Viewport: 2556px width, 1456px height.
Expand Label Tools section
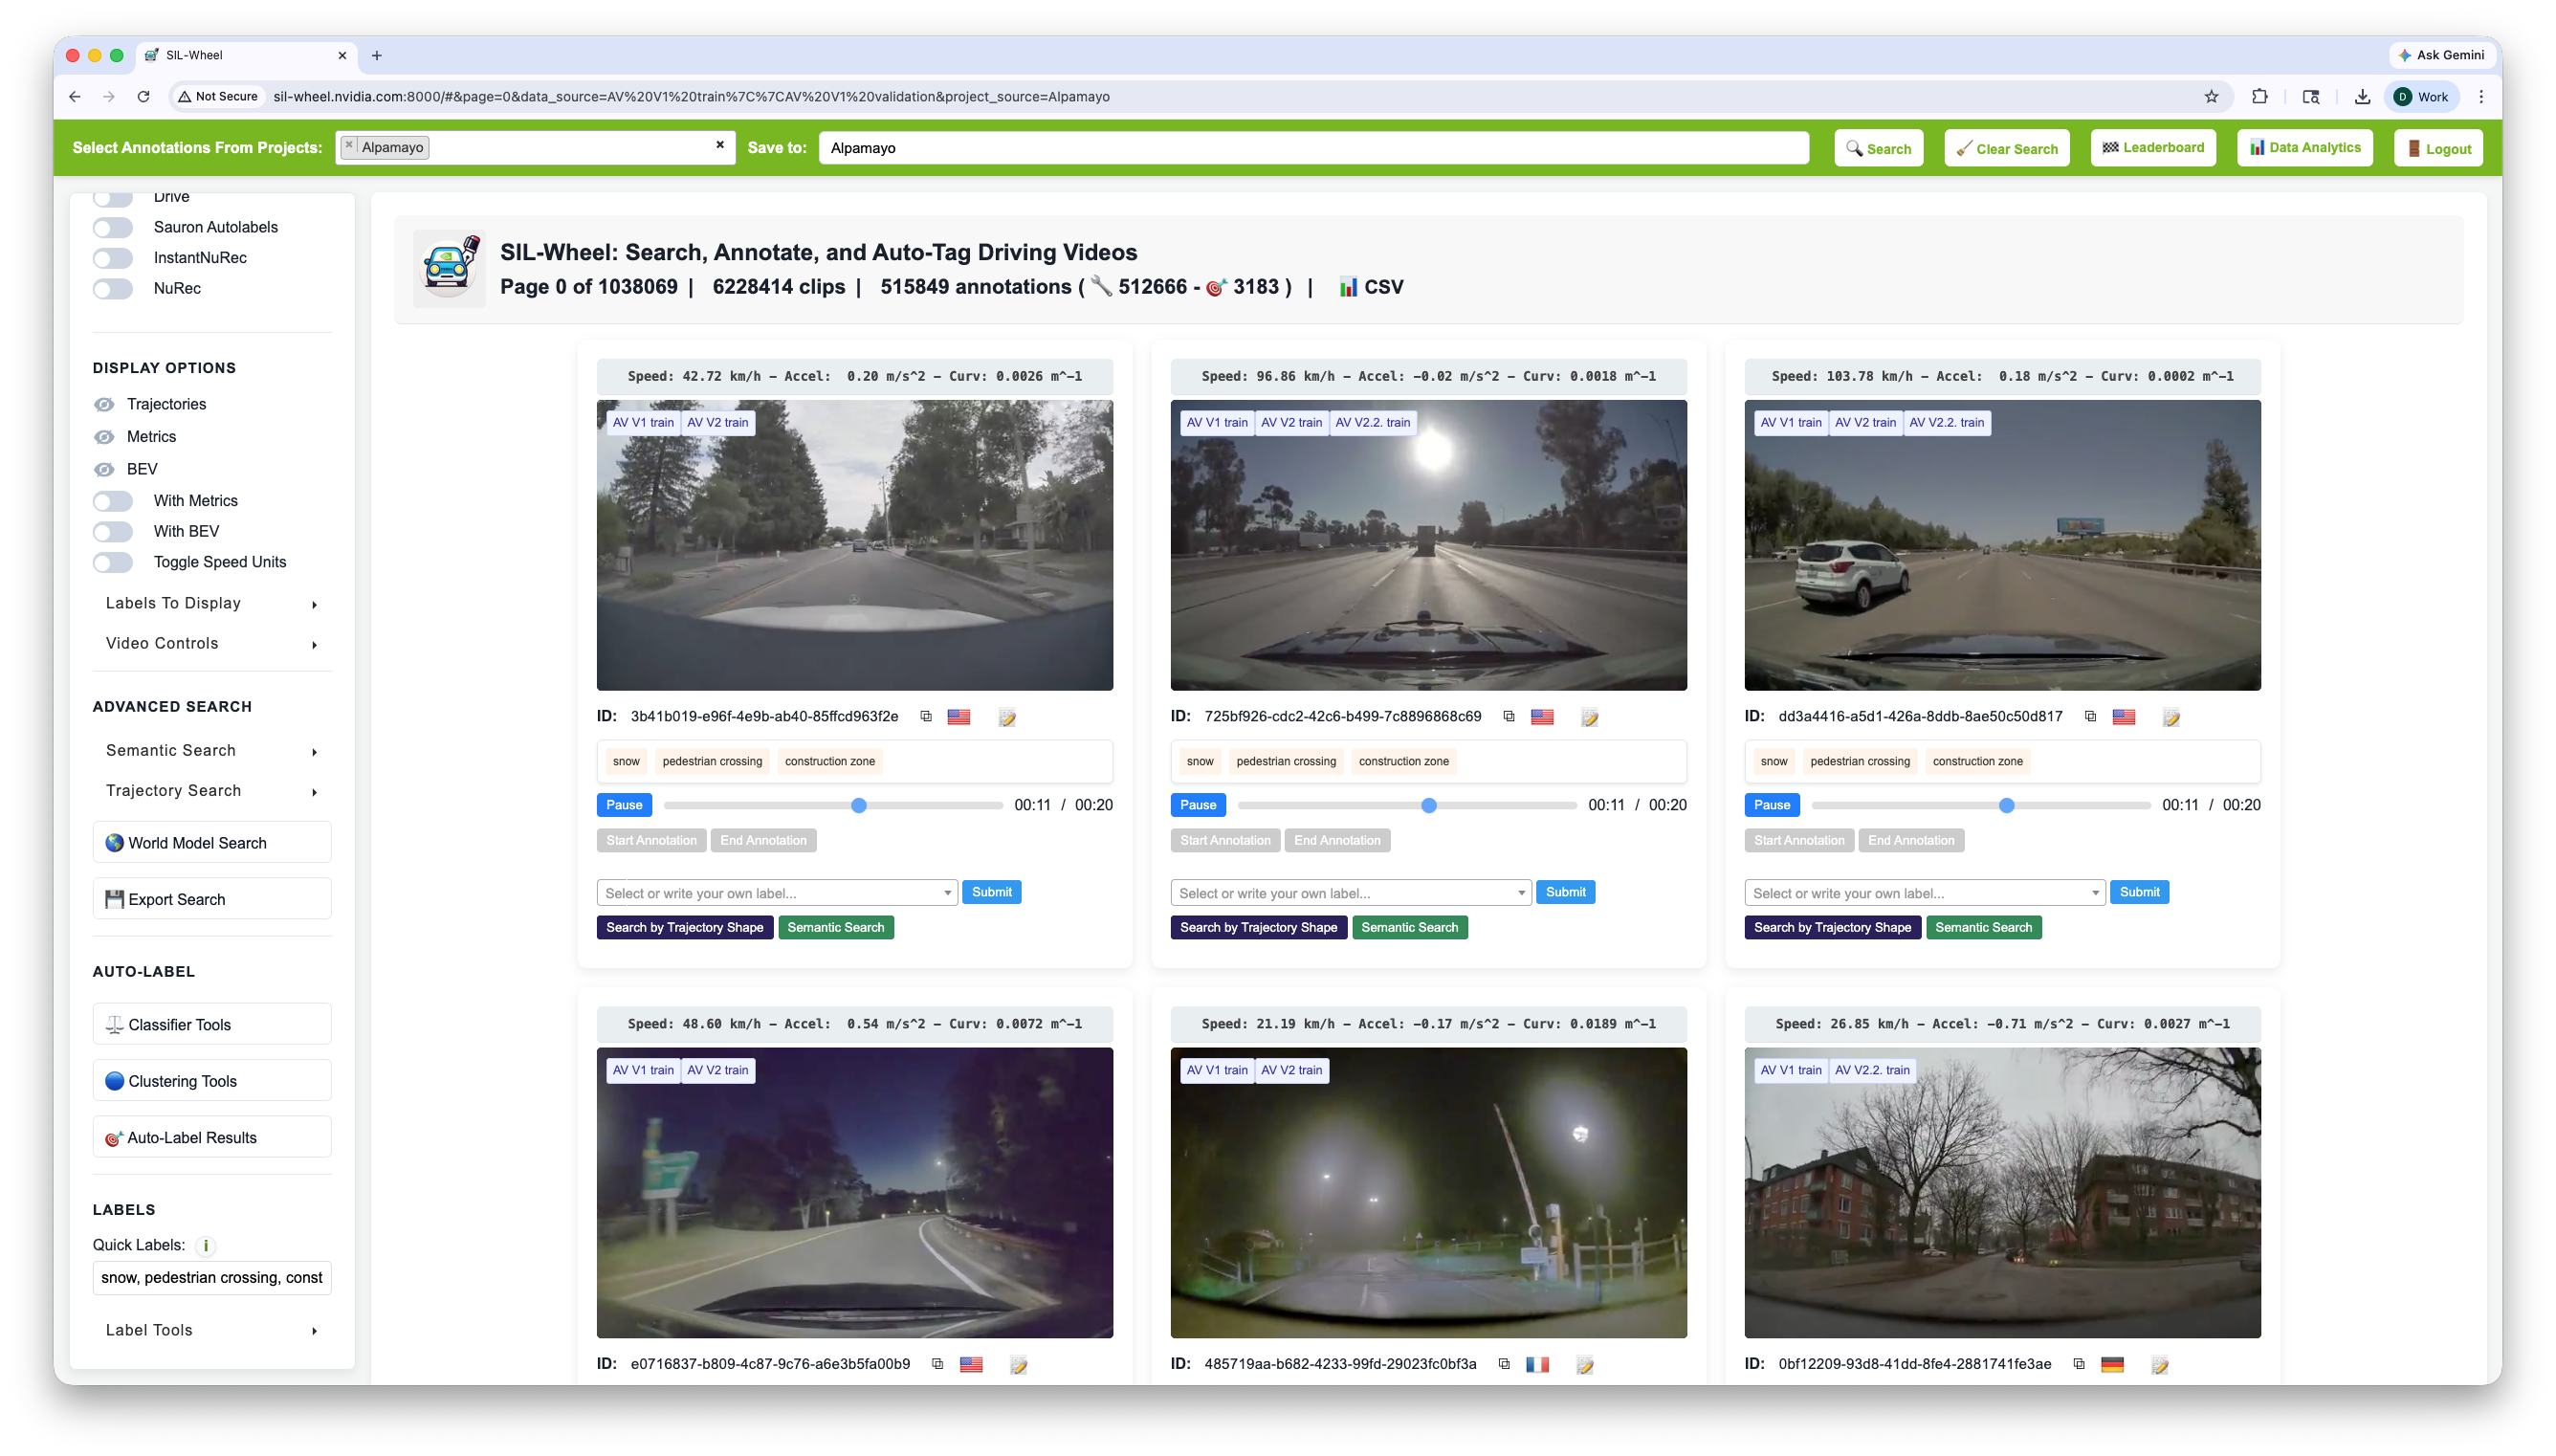click(212, 1330)
